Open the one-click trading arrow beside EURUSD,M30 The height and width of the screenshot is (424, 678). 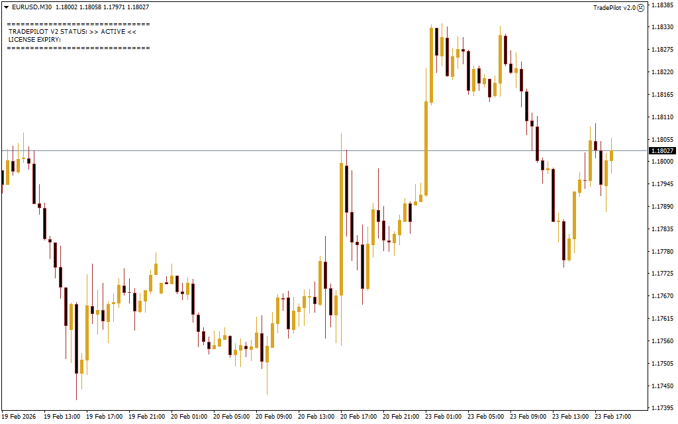point(5,7)
